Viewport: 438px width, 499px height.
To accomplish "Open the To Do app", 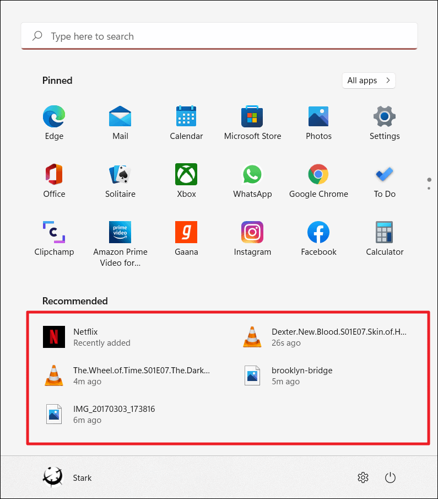I will (385, 180).
